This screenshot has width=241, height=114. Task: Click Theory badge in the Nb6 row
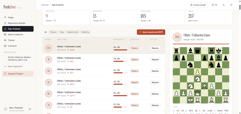(x=135, y=60)
